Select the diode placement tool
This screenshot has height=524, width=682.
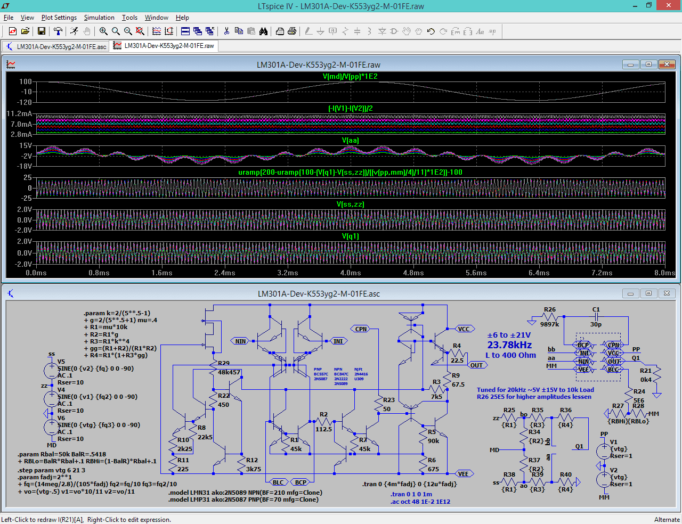(x=383, y=31)
